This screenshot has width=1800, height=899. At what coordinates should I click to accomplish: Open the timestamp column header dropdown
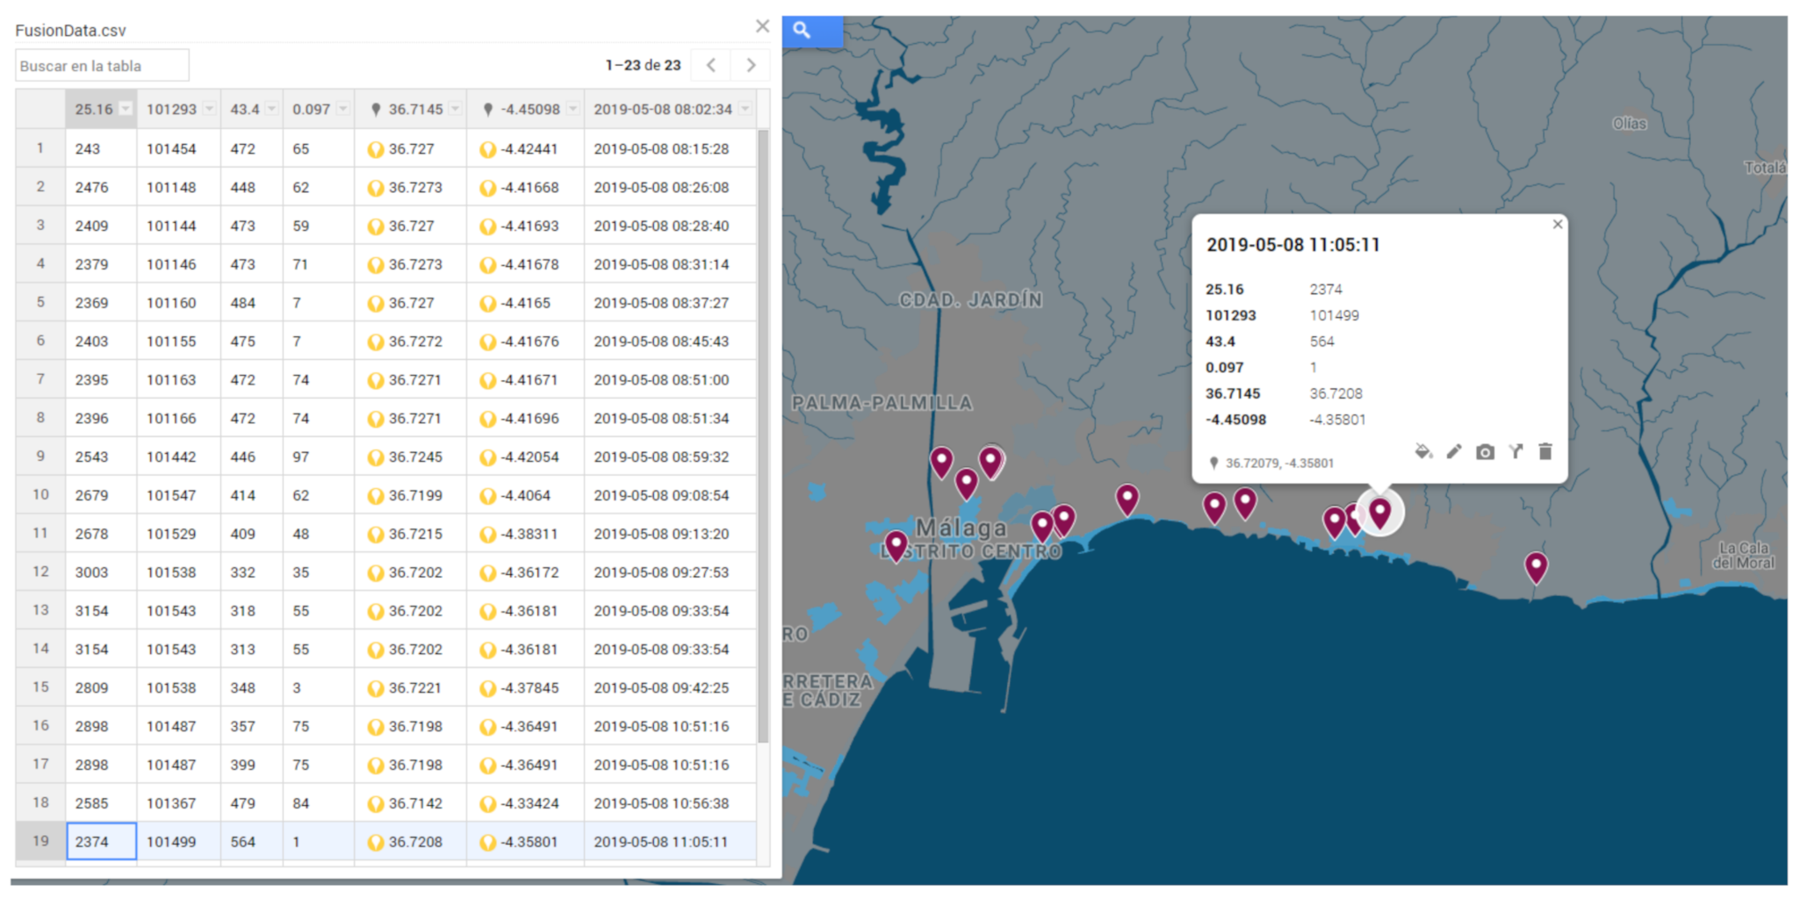745,109
